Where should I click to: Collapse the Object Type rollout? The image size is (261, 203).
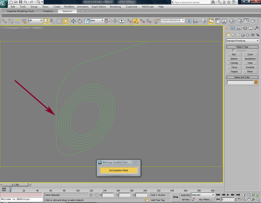pyautogui.click(x=242, y=47)
